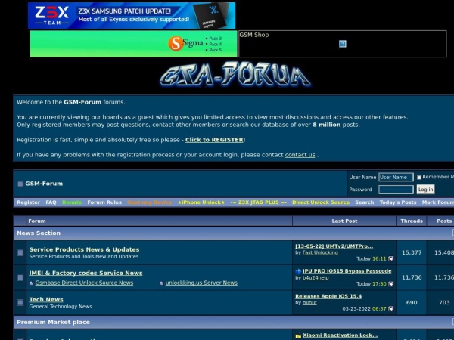Image resolution: width=454 pixels, height=340 pixels.
Task: Open IMEI & Factory codes Service News
Action: tap(86, 273)
